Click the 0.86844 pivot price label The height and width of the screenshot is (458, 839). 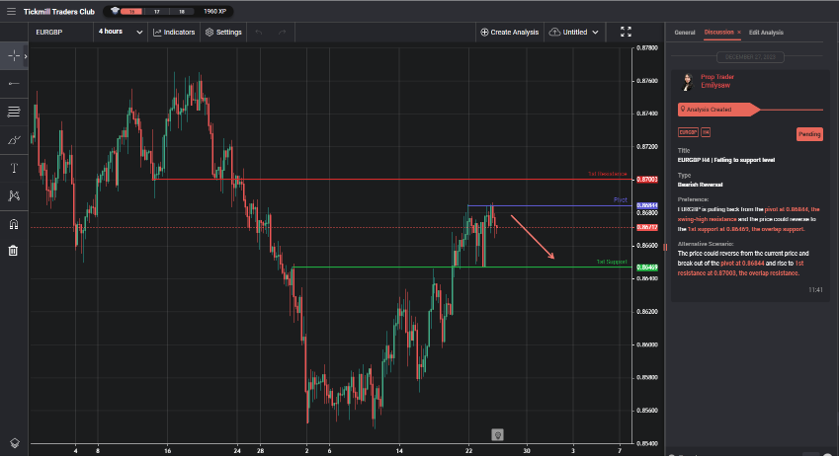(647, 205)
